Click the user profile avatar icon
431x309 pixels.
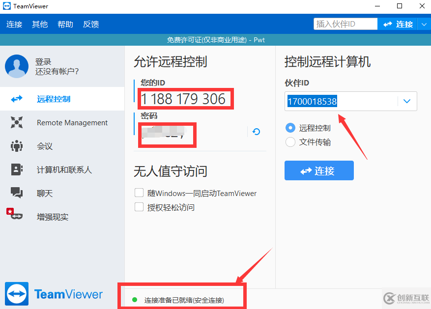pyautogui.click(x=17, y=66)
